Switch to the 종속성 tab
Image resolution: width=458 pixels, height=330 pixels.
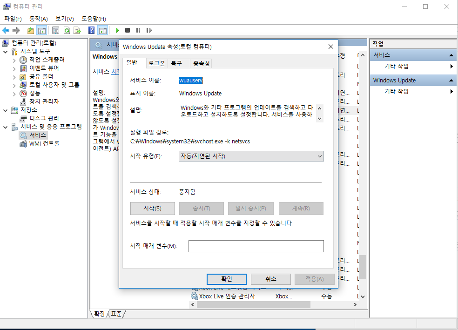pos(201,63)
